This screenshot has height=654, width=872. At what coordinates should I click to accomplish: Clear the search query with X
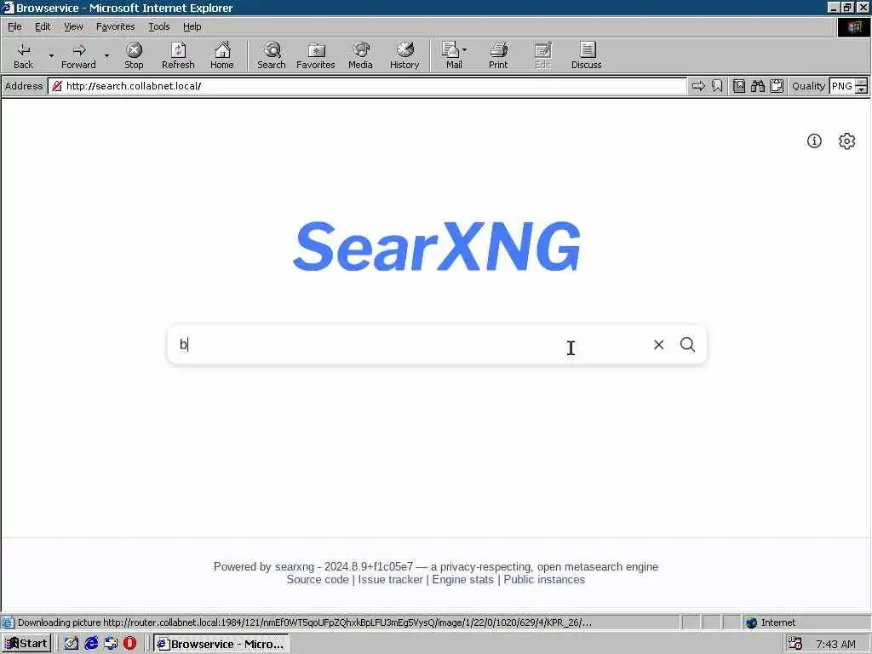pyautogui.click(x=659, y=345)
